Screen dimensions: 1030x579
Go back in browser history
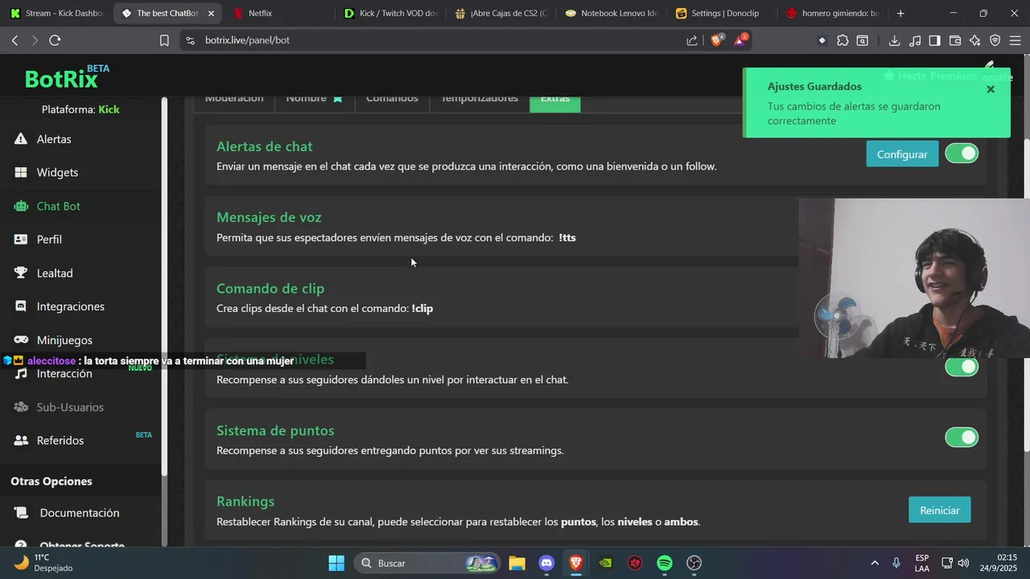(x=14, y=40)
